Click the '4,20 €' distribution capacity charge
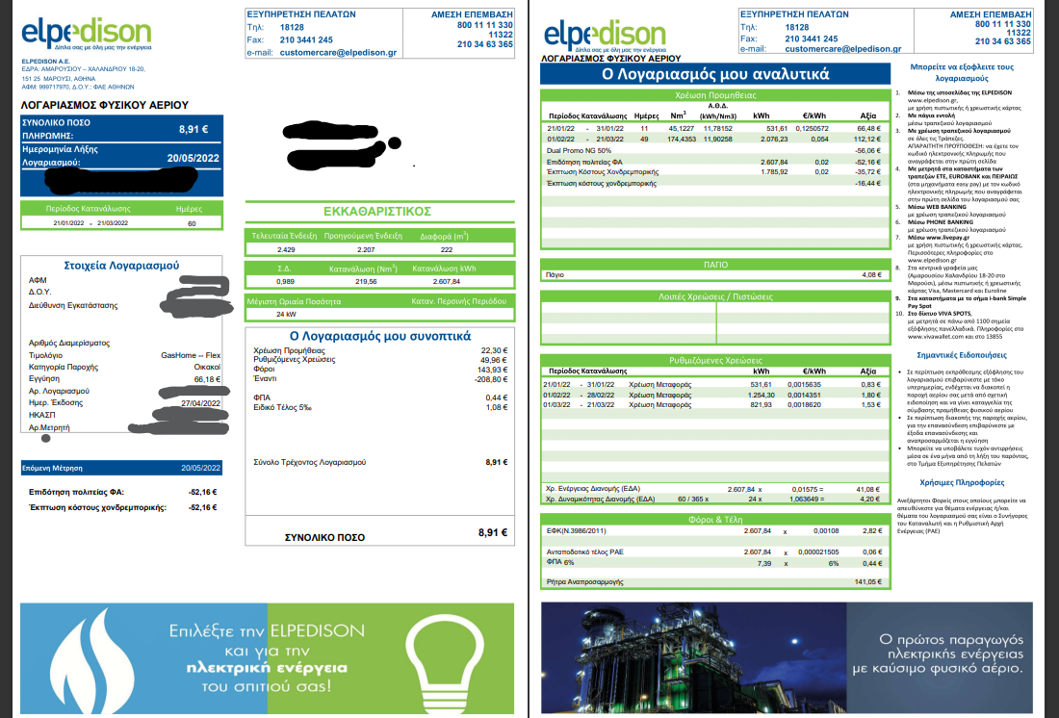This screenshot has width=1059, height=718. pos(871,500)
